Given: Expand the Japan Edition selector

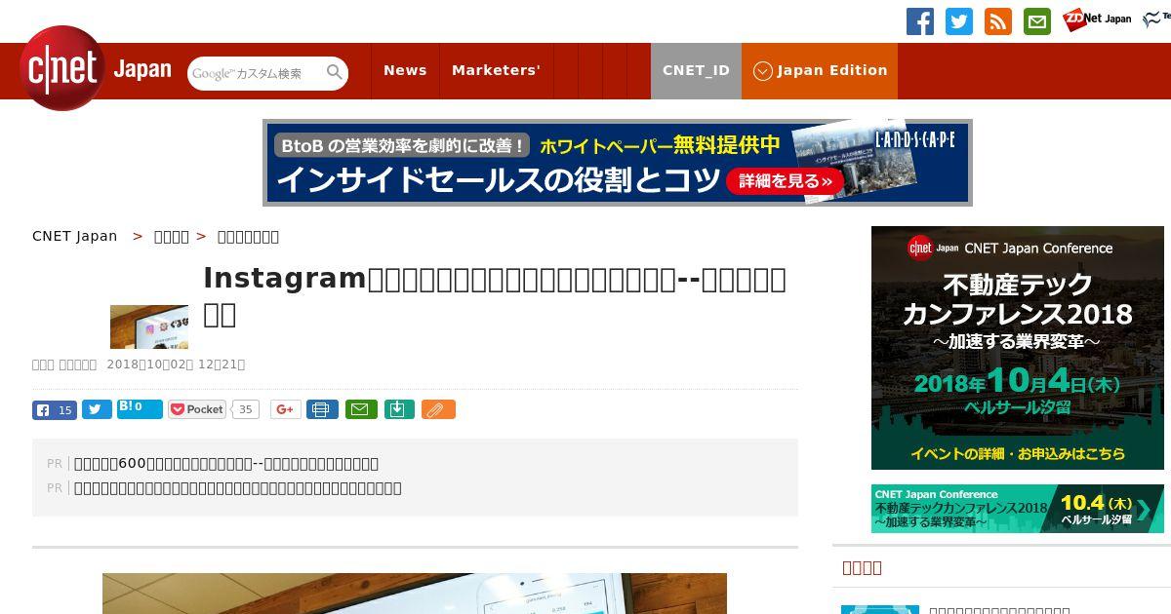Looking at the screenshot, I should [820, 70].
